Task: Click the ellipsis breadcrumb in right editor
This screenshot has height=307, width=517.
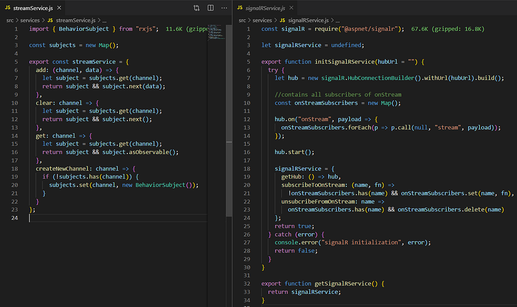Action: pos(337,20)
